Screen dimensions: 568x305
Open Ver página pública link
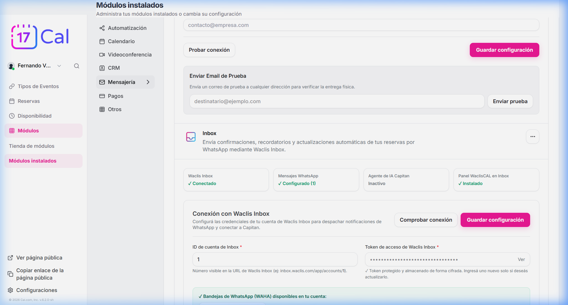click(x=39, y=258)
